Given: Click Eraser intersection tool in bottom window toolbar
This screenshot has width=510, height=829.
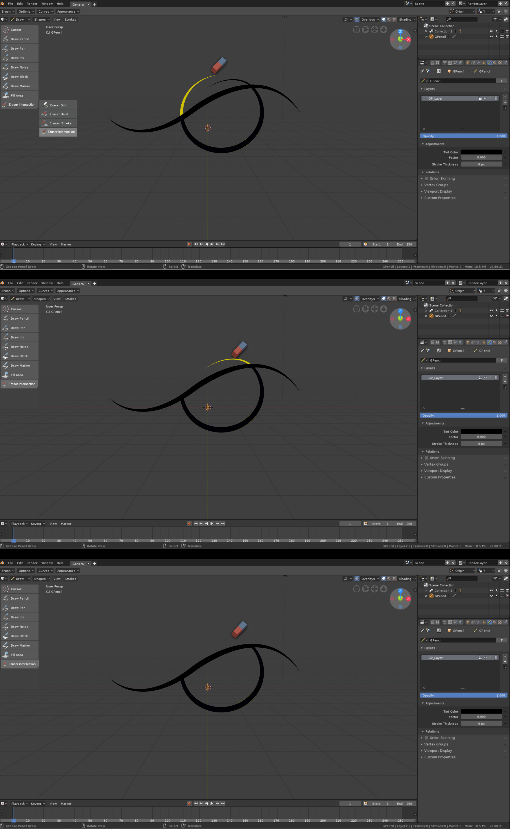Looking at the screenshot, I should pyautogui.click(x=19, y=664).
